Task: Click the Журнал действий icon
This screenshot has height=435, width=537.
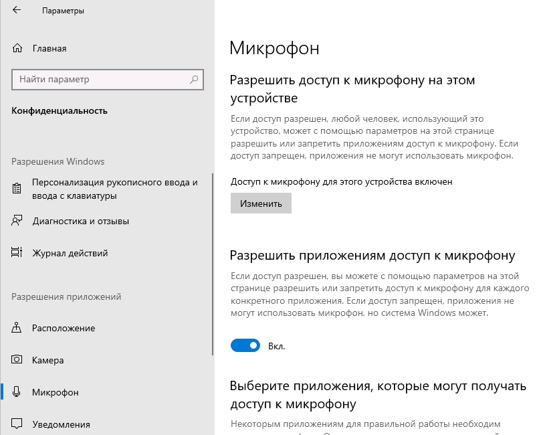Action: point(15,253)
